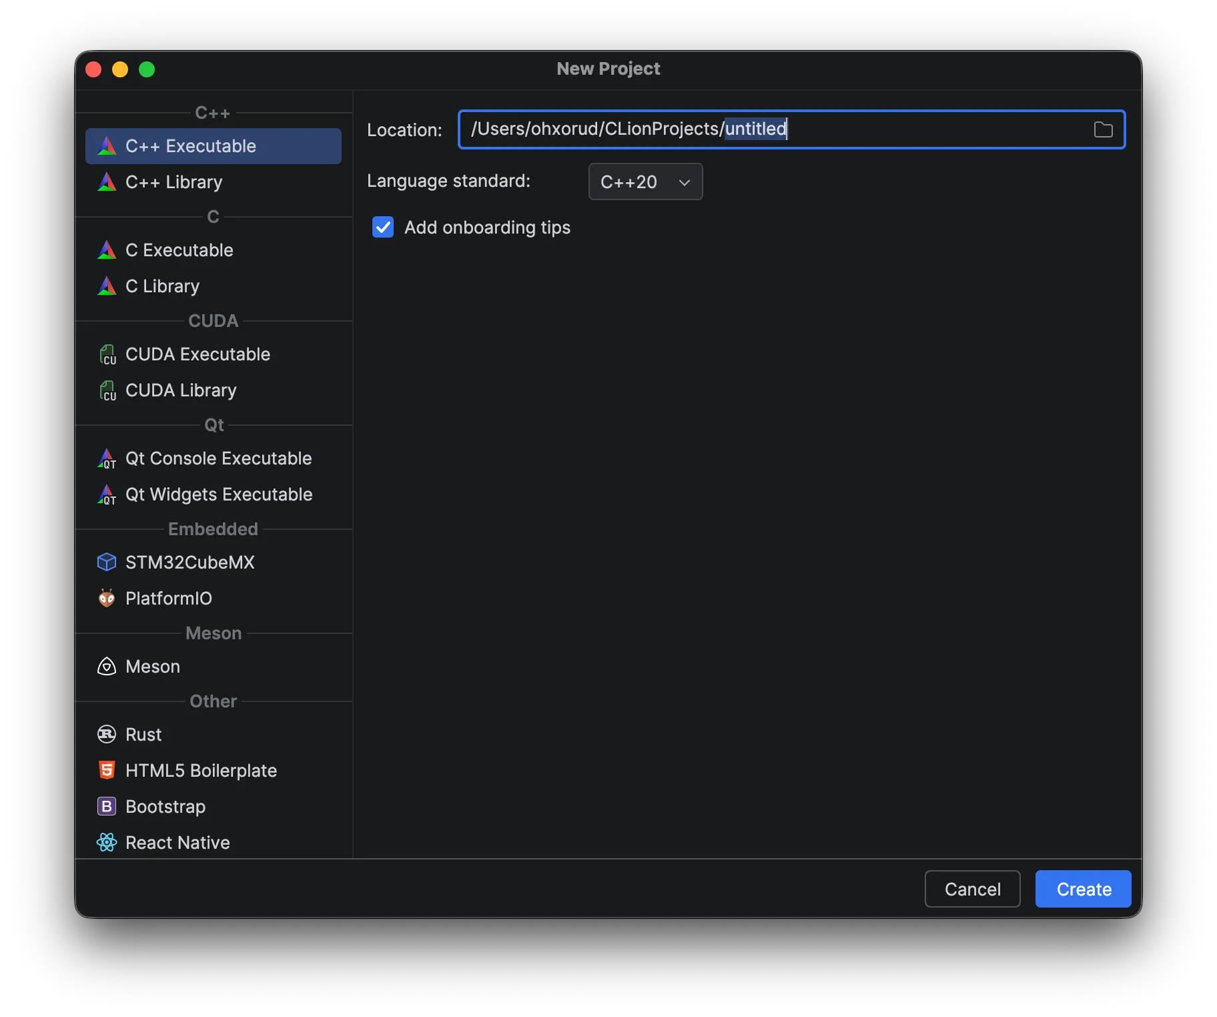
Task: Click the STM32CubeMX embedded project icon
Action: (x=107, y=562)
